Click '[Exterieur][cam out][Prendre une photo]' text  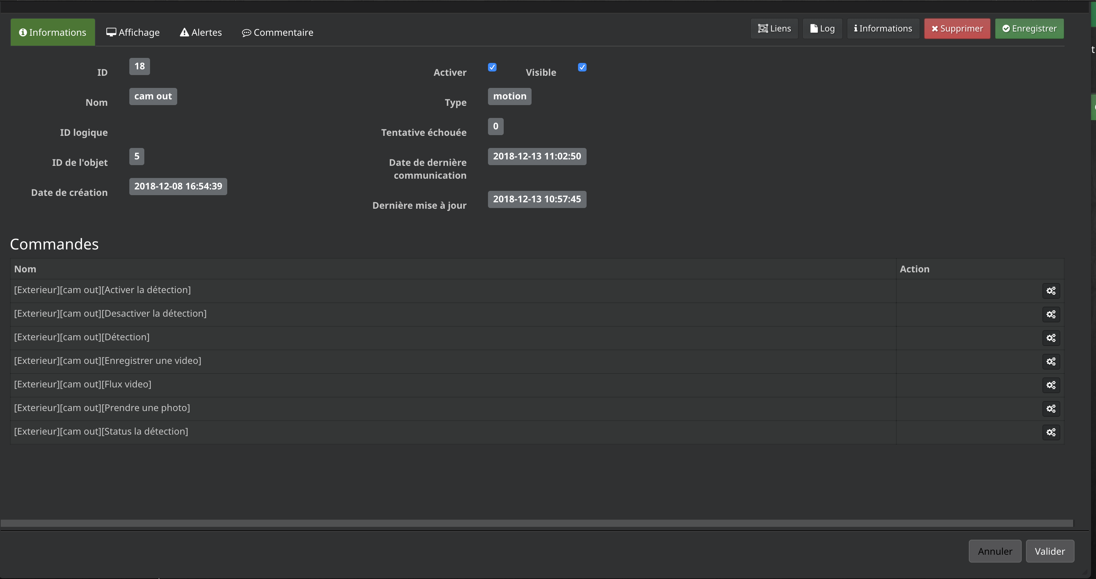coord(102,408)
